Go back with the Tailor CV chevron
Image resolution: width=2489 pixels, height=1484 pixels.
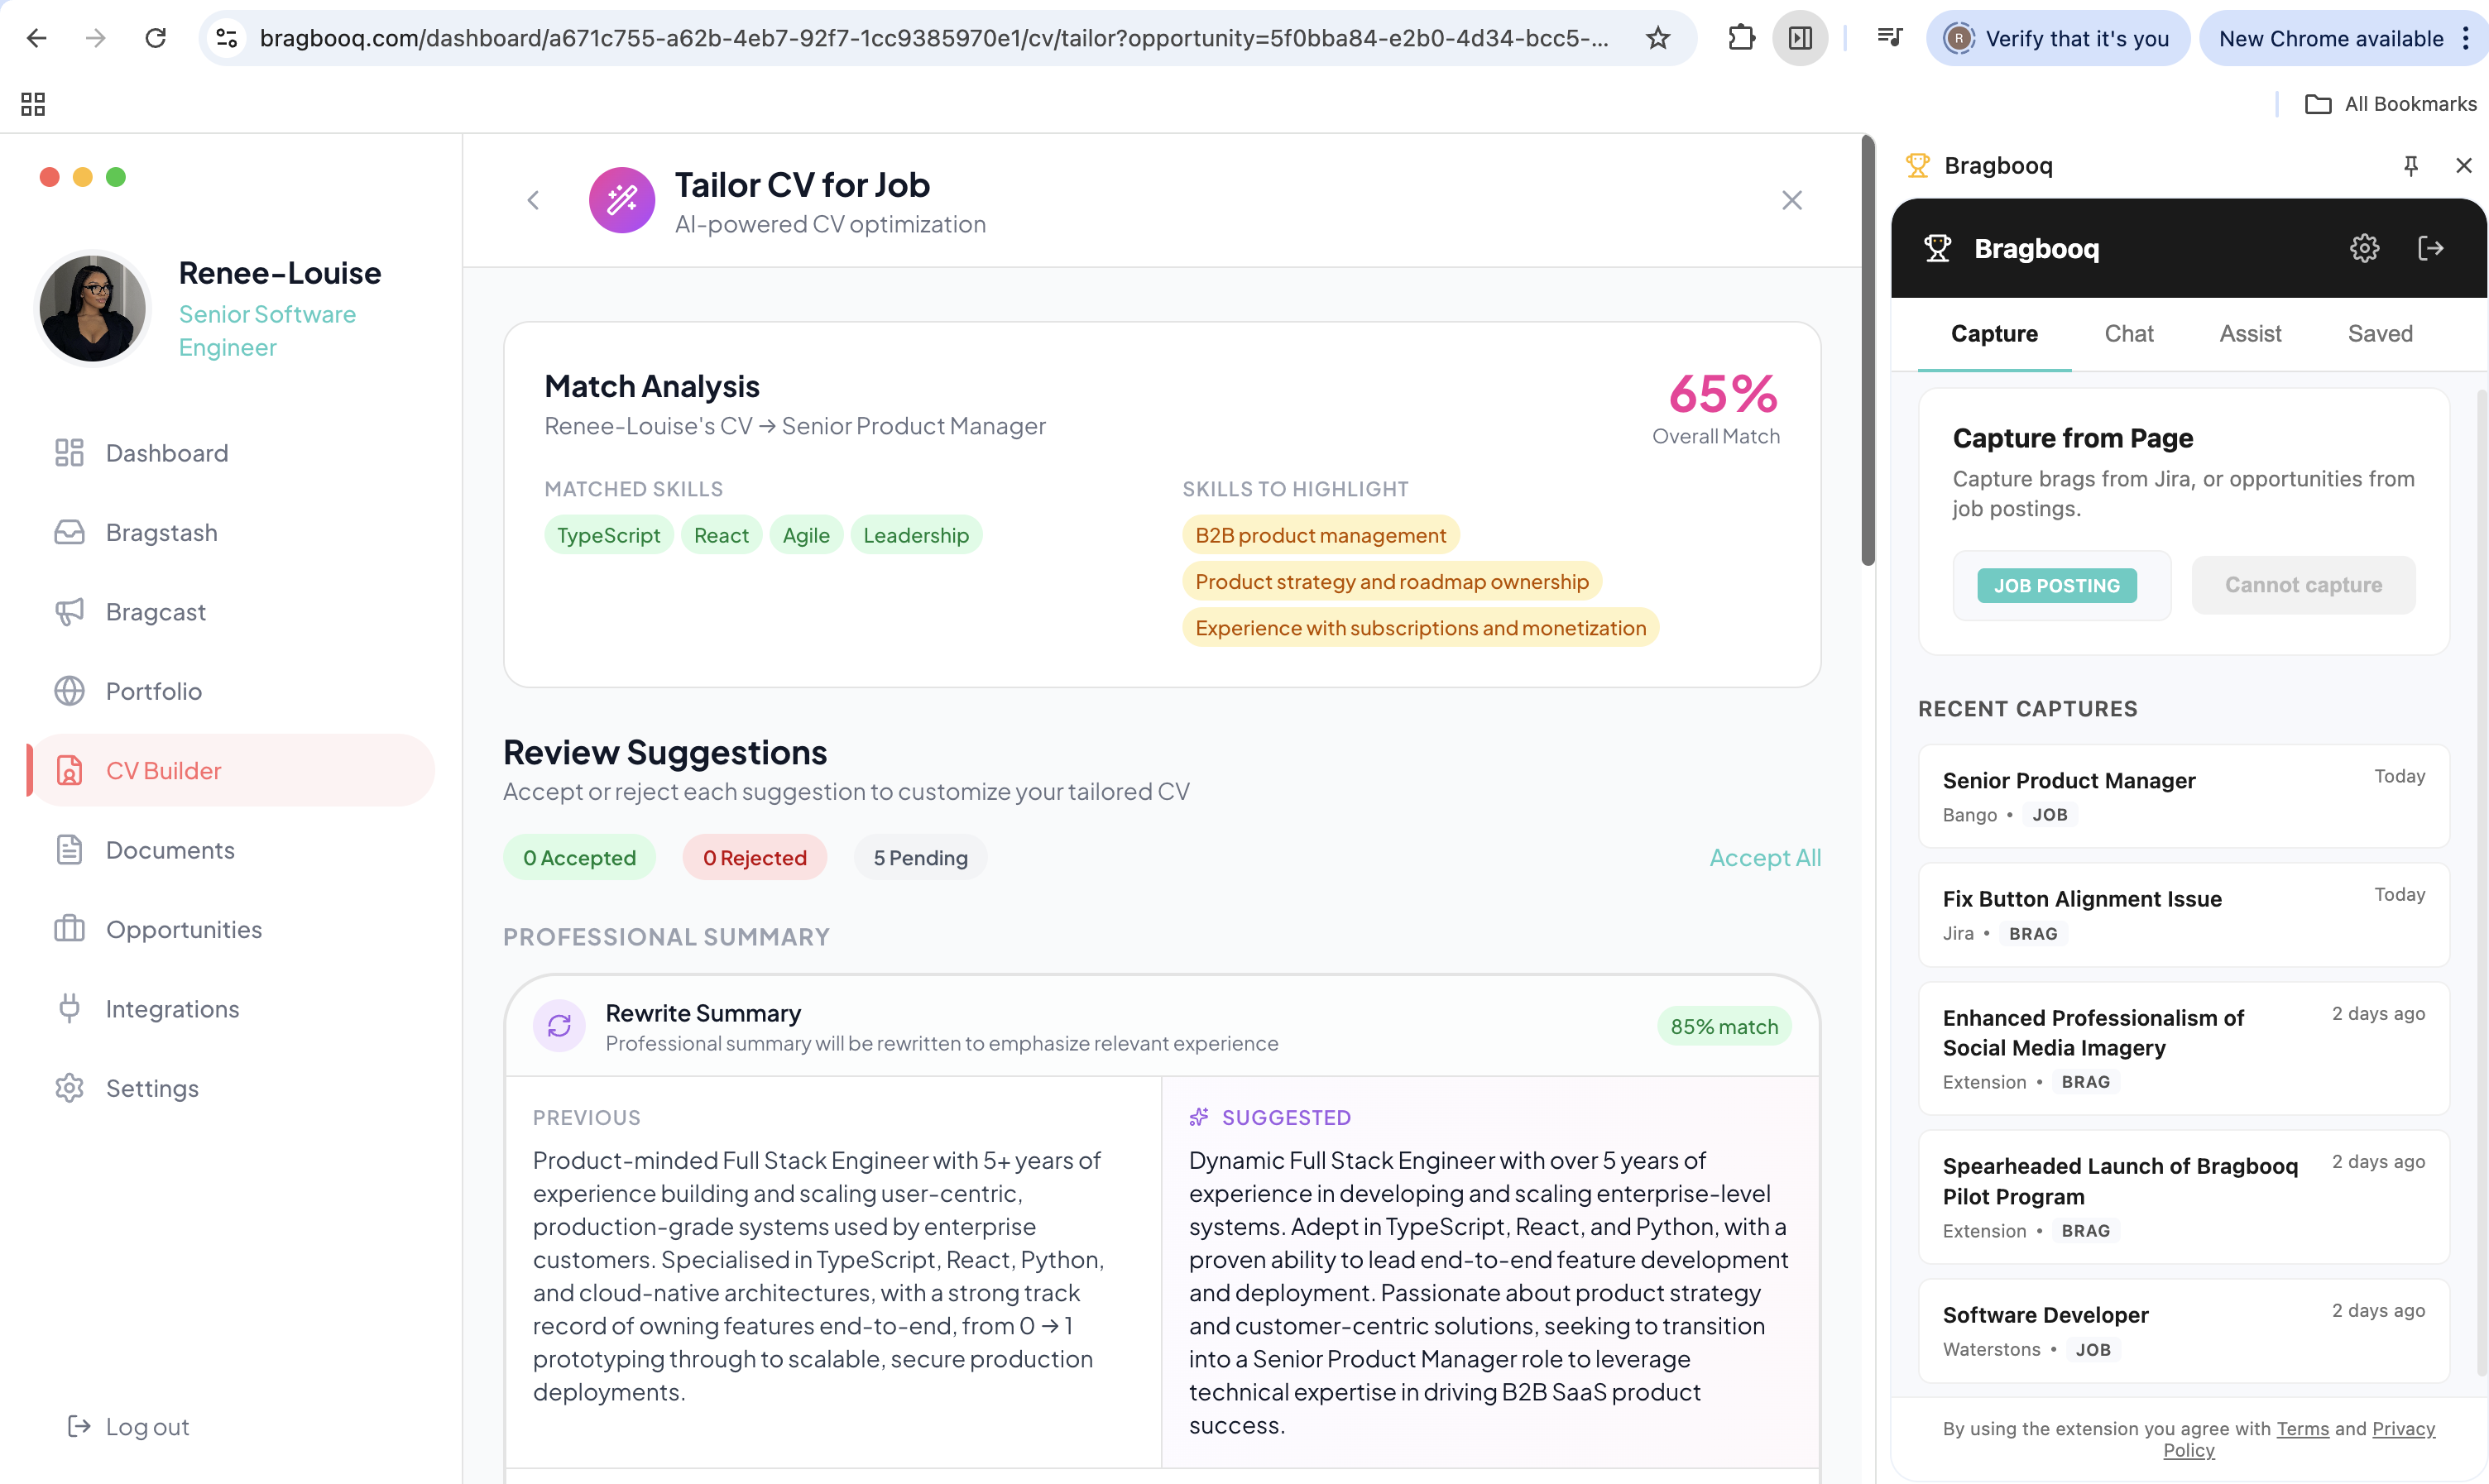(x=533, y=200)
